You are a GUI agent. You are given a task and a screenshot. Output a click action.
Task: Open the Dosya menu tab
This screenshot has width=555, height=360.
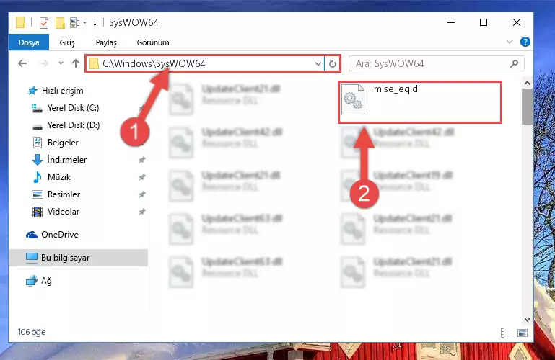[x=29, y=42]
